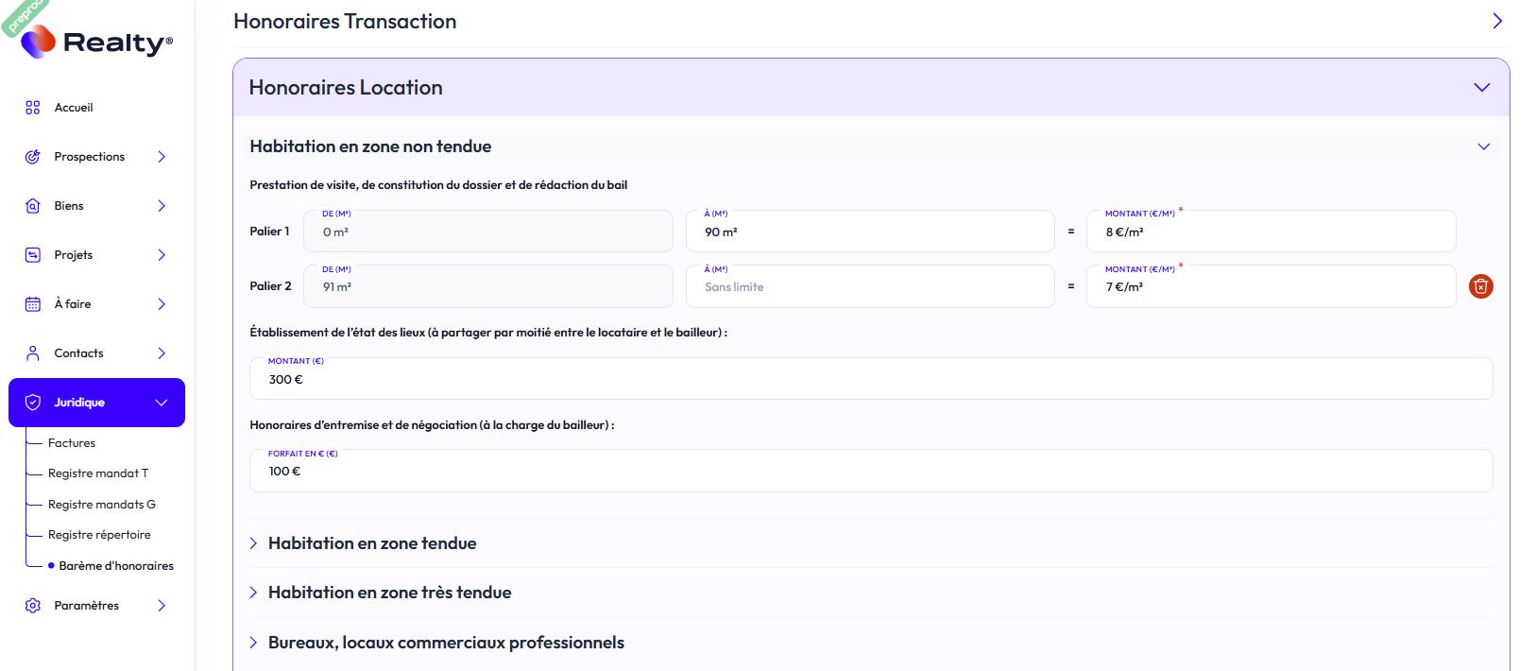This screenshot has width=1536, height=671.
Task: Click the Accueil grid icon
Action: [33, 108]
